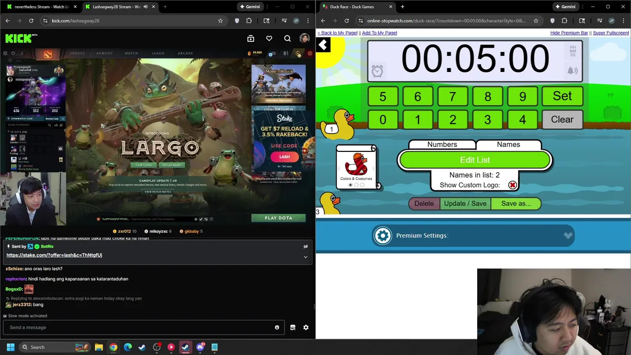Click the Clear button
The height and width of the screenshot is (355, 631).
[x=562, y=120]
